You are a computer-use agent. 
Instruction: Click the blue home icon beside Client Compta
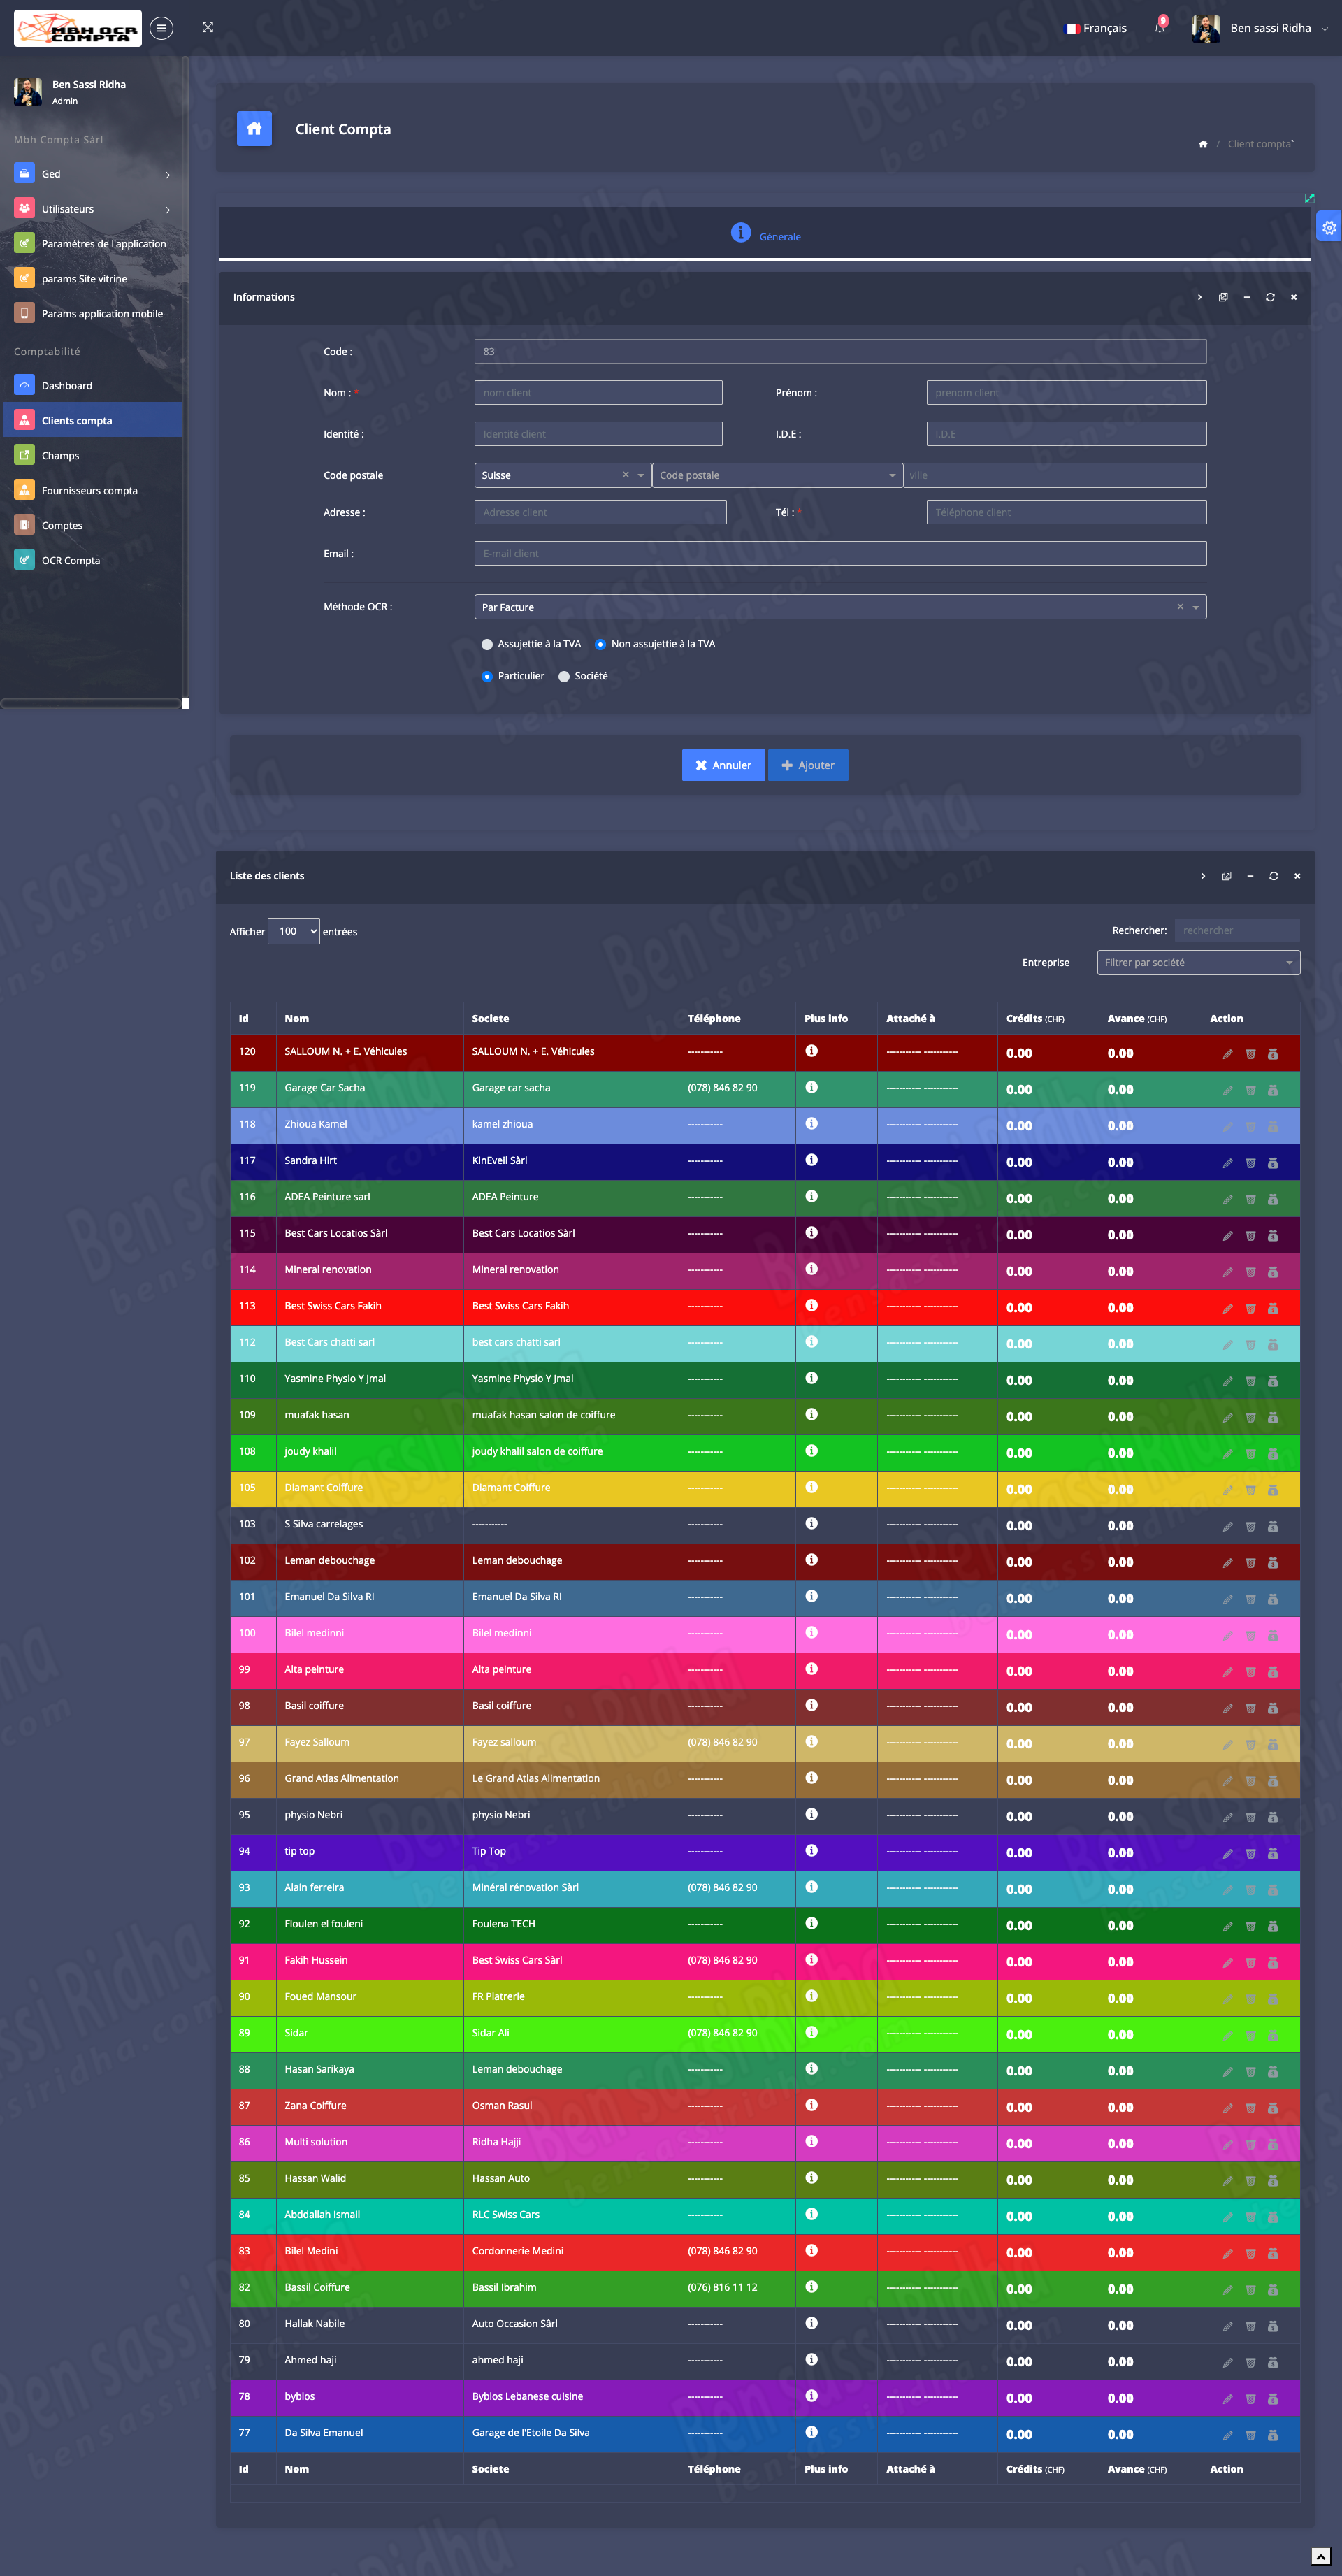(x=254, y=128)
